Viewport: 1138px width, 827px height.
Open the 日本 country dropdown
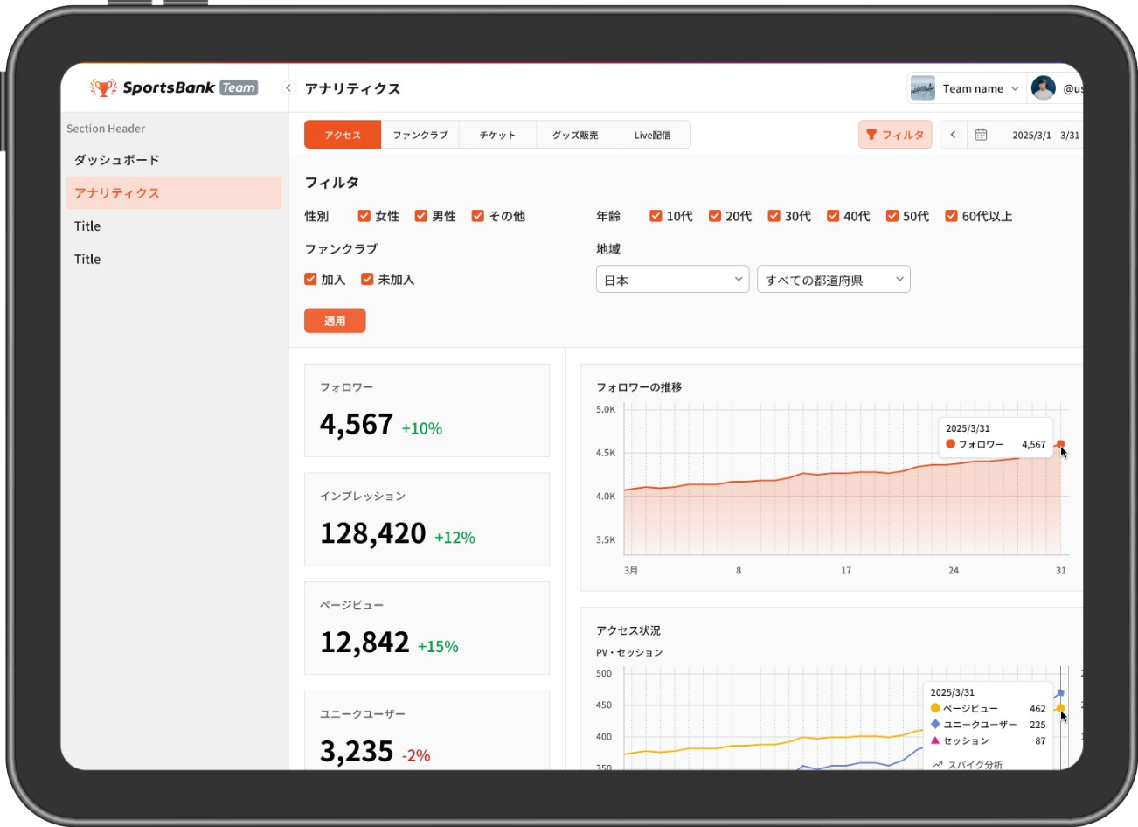coord(672,280)
